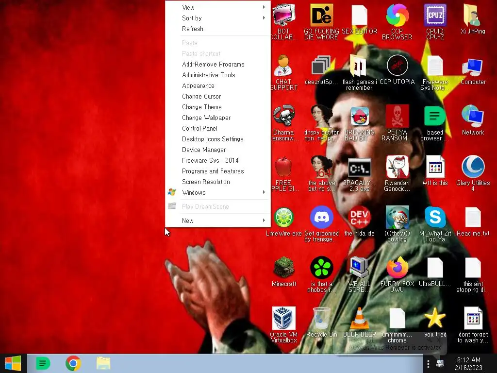This screenshot has height=373, width=497.
Task: Open Control Panel from the context menu
Action: click(x=218, y=128)
